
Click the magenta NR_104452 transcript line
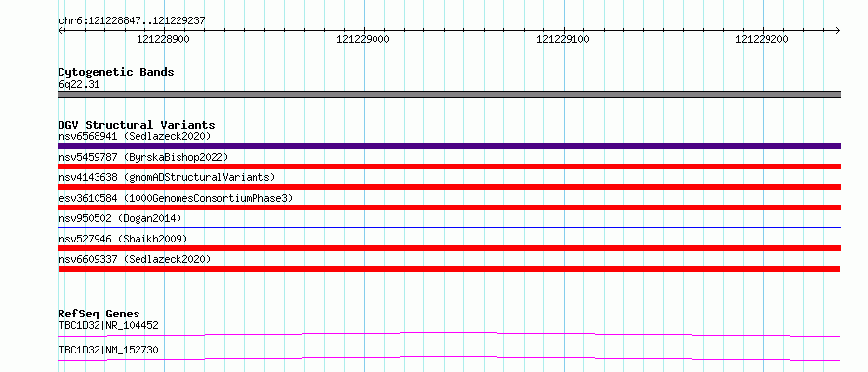point(449,334)
